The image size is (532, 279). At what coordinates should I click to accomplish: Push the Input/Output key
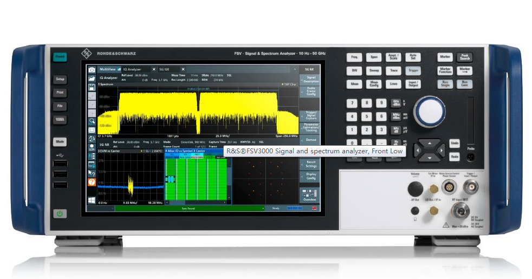click(413, 84)
